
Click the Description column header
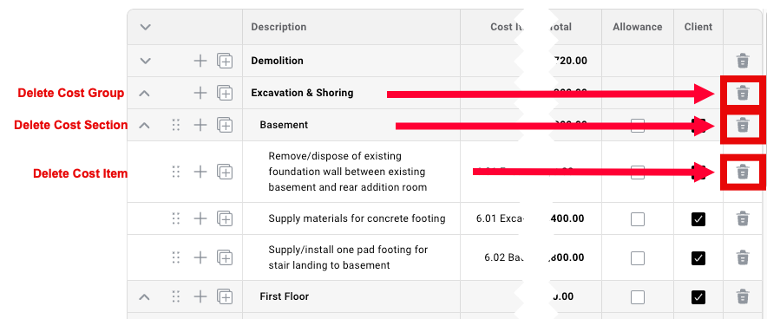[x=279, y=27]
